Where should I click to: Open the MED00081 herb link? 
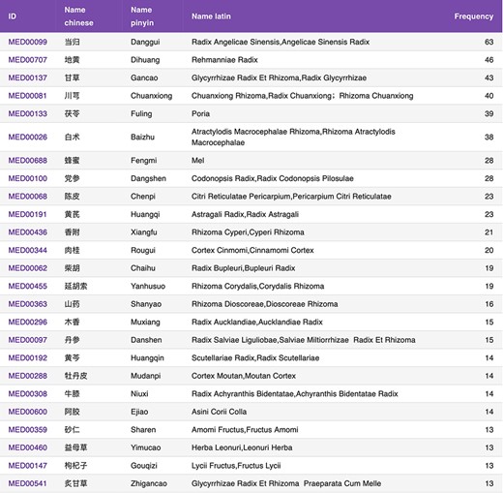28,96
